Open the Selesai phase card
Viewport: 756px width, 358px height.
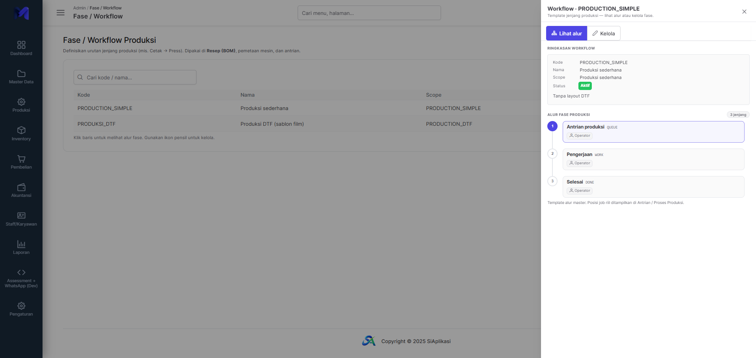[654, 187]
